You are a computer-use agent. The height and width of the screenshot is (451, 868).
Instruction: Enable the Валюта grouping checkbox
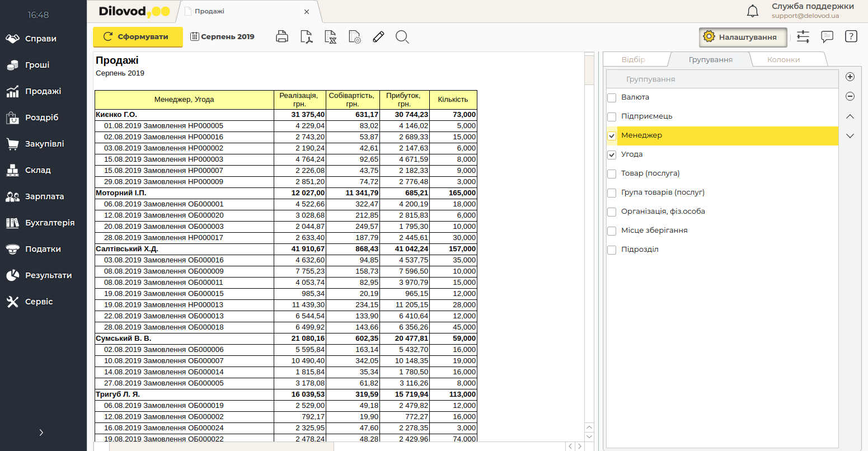612,98
